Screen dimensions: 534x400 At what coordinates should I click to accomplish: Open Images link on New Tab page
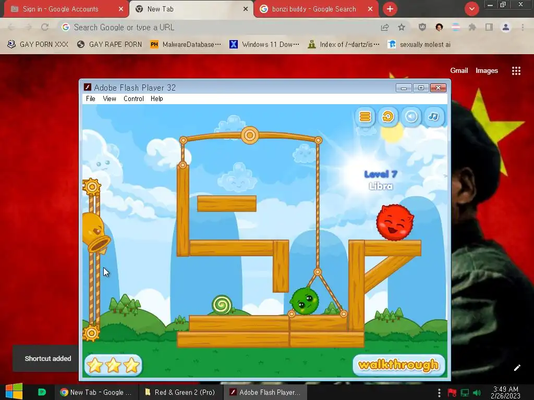click(x=487, y=70)
